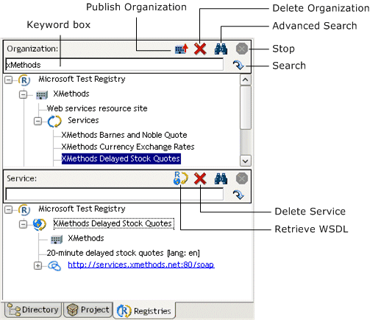Collapse XMethods Delayed Stock Quotes service node

[x=24, y=224]
